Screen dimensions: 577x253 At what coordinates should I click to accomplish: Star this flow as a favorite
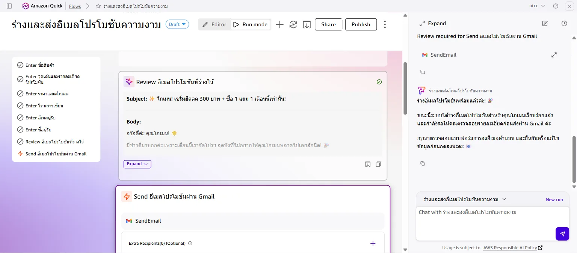tap(98, 6)
